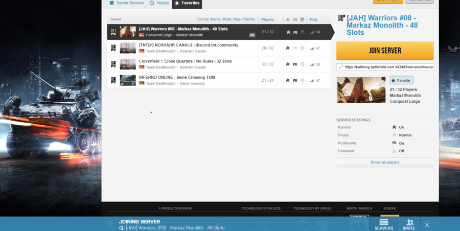Click the Punkbuster PB setting icon

[x=394, y=143]
